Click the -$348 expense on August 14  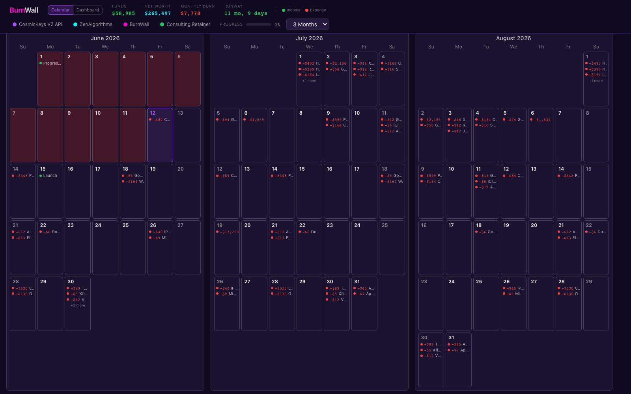click(x=569, y=176)
